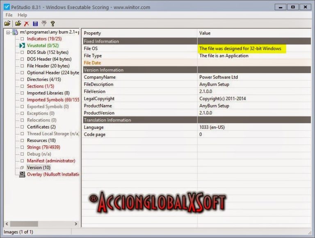Viewport: 315px width, 238px height.
Task: Select Imported Libraries (8) item
Action: click(x=48, y=93)
